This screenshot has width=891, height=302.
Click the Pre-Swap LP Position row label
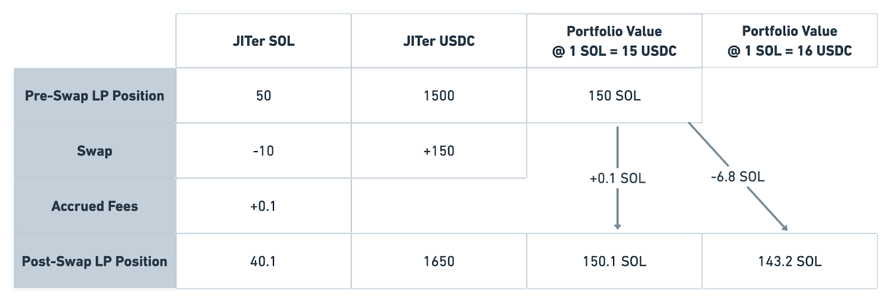coord(95,96)
